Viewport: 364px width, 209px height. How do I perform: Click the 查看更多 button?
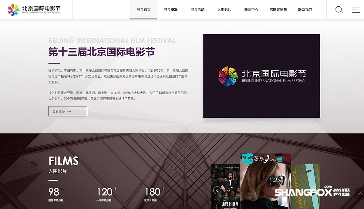pos(68,111)
